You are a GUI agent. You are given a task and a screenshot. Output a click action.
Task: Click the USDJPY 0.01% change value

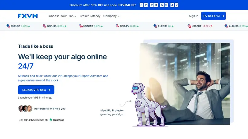[133, 26]
